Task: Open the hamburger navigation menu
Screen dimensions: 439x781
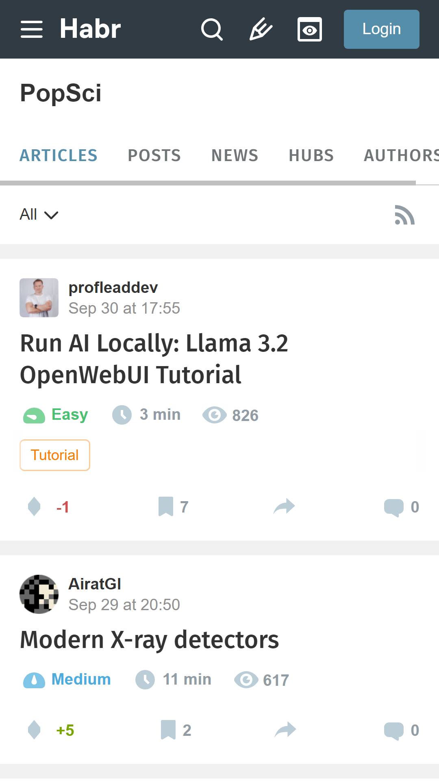Action: (31, 29)
